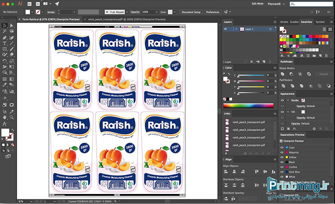335x204 pixels.
Task: Select the Line Segment tool
Action: (12, 44)
